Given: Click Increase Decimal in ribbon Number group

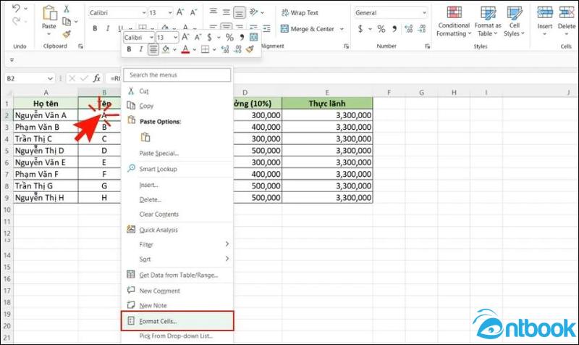Looking at the screenshot, I should pyautogui.click(x=408, y=28).
